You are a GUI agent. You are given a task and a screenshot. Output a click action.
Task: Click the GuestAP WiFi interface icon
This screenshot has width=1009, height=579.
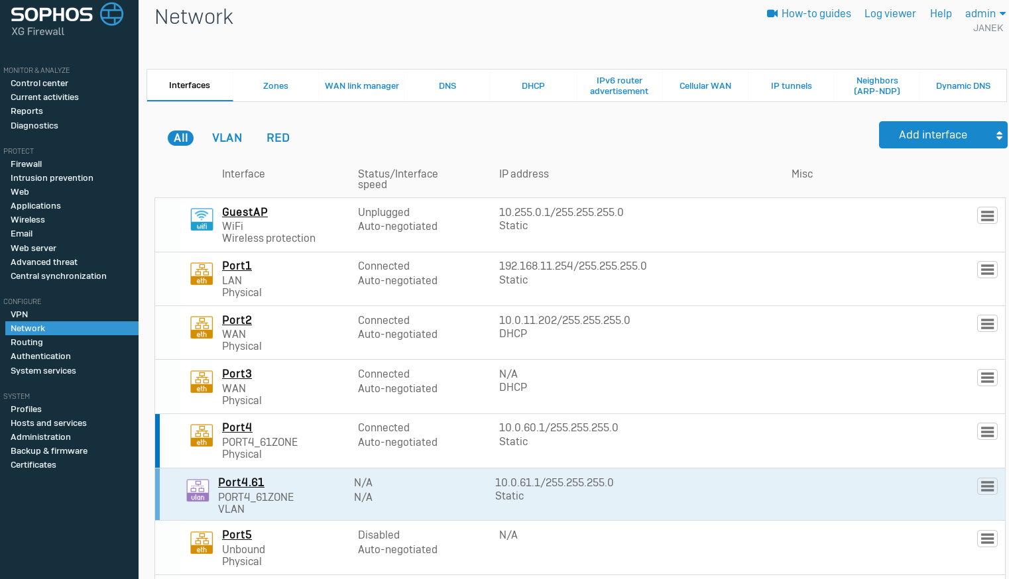202,219
